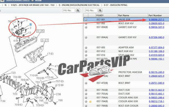This screenshot has width=169, height=107.
Task: Click the left FIG-No. input field
Action: (69, 10)
